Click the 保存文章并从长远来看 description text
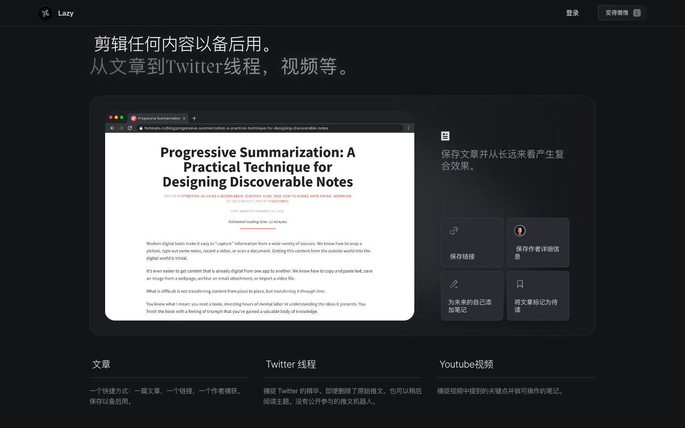The height and width of the screenshot is (428, 685). pos(502,160)
